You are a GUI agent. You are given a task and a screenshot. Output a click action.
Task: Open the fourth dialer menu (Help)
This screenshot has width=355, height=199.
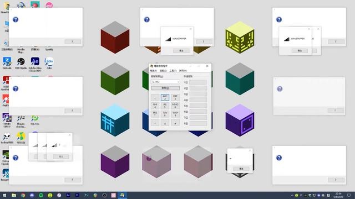[x=182, y=71]
